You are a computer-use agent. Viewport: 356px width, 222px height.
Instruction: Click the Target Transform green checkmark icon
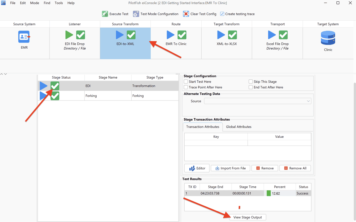[x=233, y=35]
